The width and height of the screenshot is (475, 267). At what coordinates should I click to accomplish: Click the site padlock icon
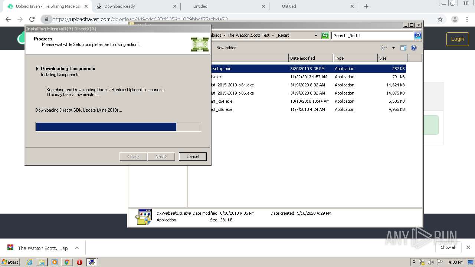46,19
